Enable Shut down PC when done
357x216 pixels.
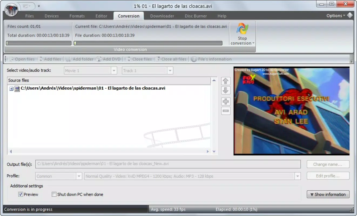(54, 194)
